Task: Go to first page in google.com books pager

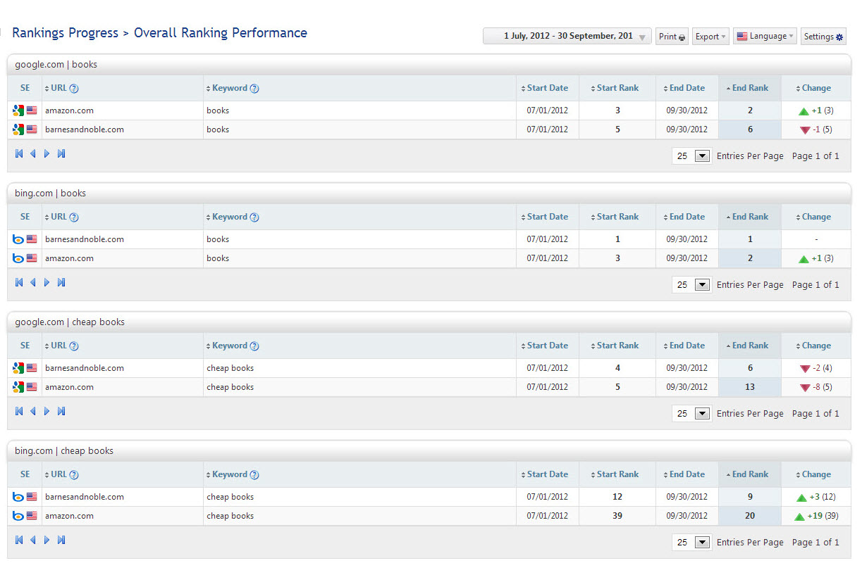Action: click(x=19, y=153)
